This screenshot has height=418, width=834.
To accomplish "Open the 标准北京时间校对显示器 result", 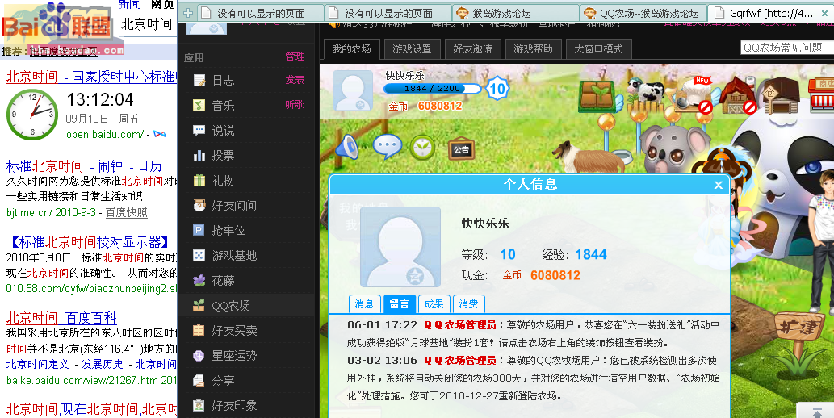I will pos(90,243).
